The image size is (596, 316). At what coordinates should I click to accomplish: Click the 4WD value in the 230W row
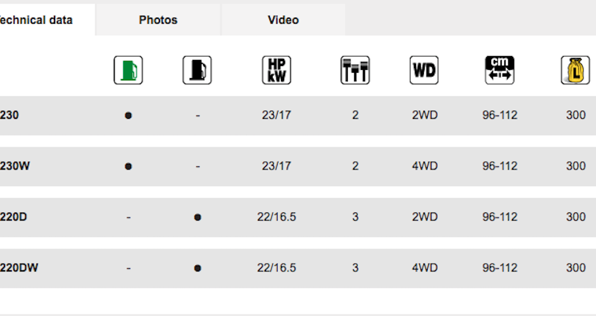pos(424,166)
